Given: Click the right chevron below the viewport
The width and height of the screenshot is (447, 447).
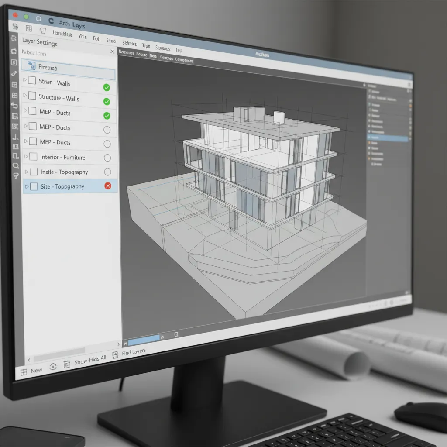Looking at the screenshot, I should pyautogui.click(x=118, y=344).
